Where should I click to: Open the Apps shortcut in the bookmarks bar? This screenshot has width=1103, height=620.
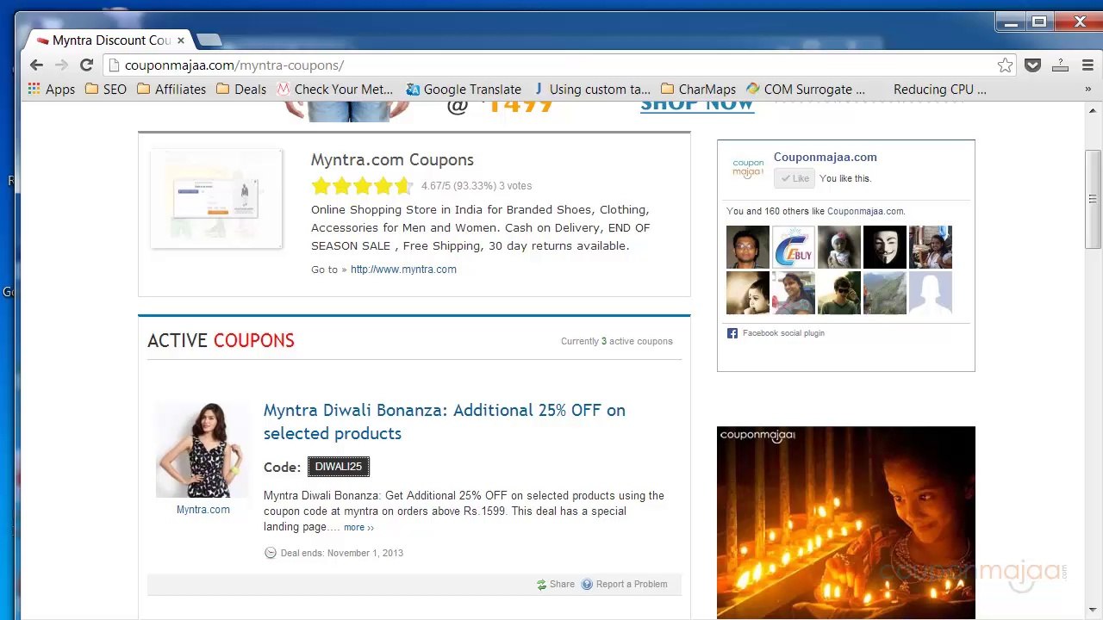click(x=51, y=90)
